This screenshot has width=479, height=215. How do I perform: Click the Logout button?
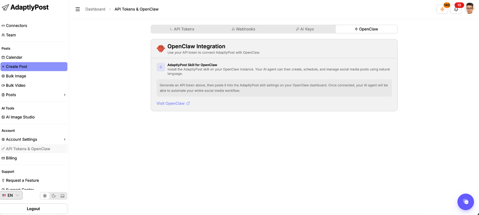[34, 209]
